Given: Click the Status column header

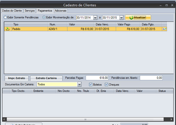Looking at the screenshot, I should pyautogui.click(x=165, y=91).
